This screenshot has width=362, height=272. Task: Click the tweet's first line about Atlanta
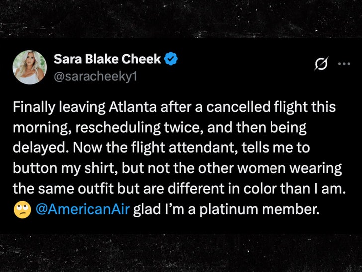click(x=175, y=107)
